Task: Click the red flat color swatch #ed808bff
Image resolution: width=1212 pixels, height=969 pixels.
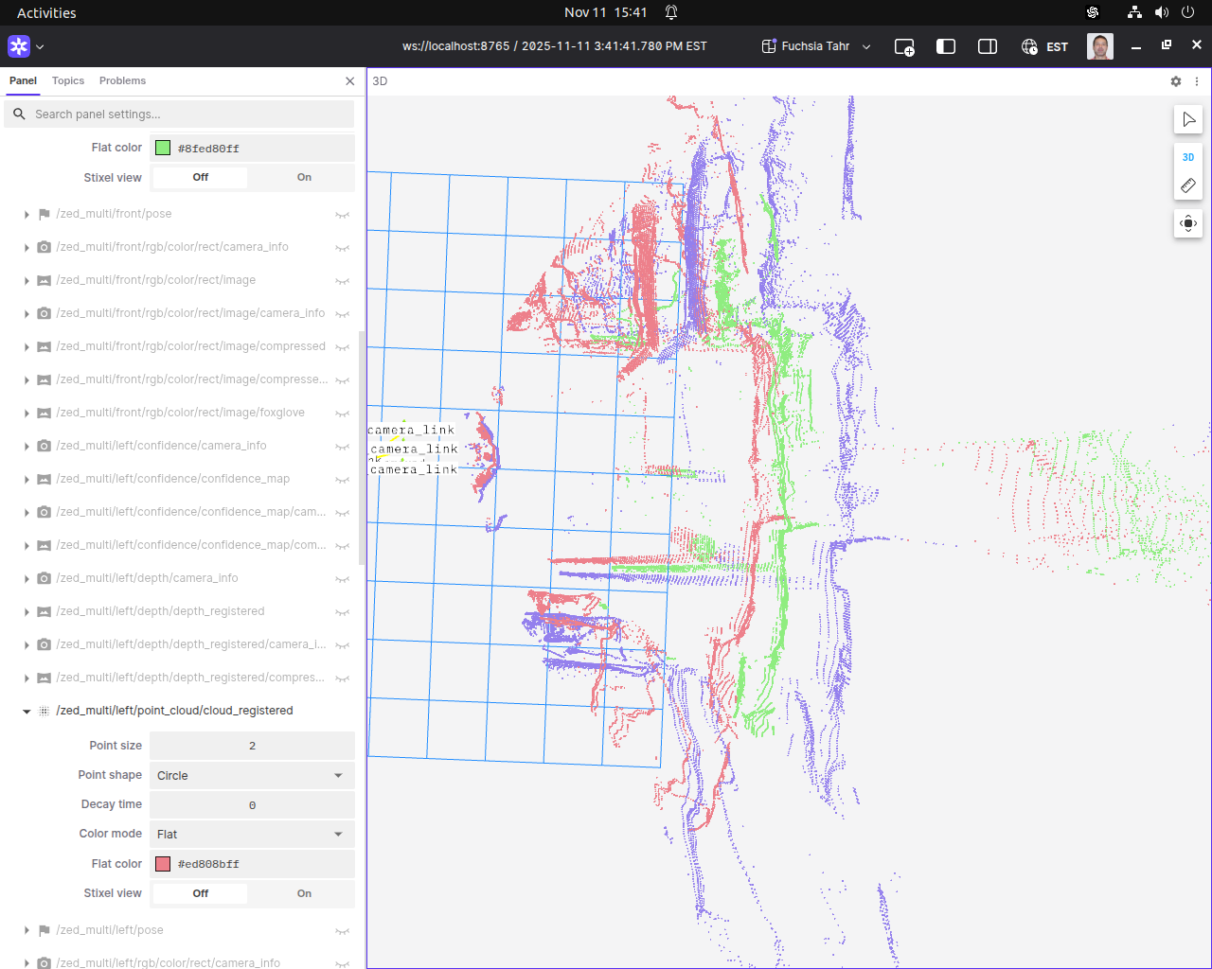Action: [x=163, y=864]
